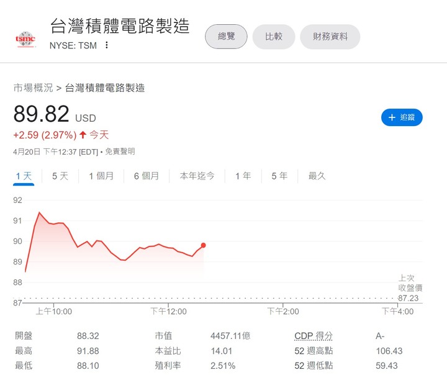Click the 4月20日 下午12:37 timestamp

[55, 151]
